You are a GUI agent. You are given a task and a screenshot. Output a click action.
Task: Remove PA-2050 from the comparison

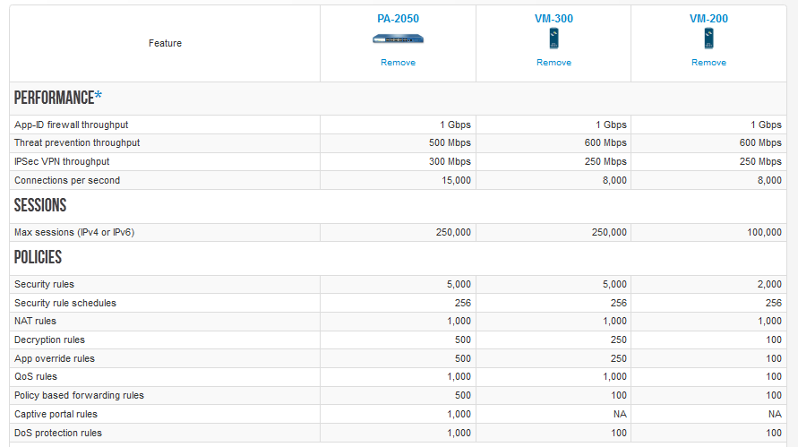click(x=398, y=63)
